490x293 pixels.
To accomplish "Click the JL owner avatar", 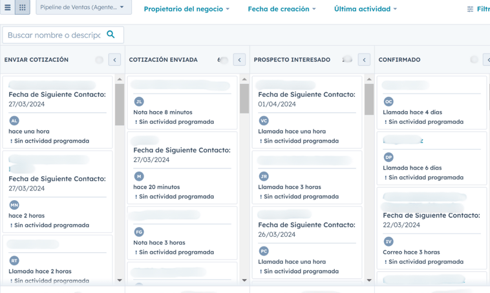I will (x=138, y=101).
